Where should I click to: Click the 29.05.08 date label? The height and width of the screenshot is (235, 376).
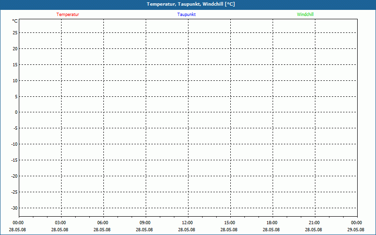click(356, 230)
